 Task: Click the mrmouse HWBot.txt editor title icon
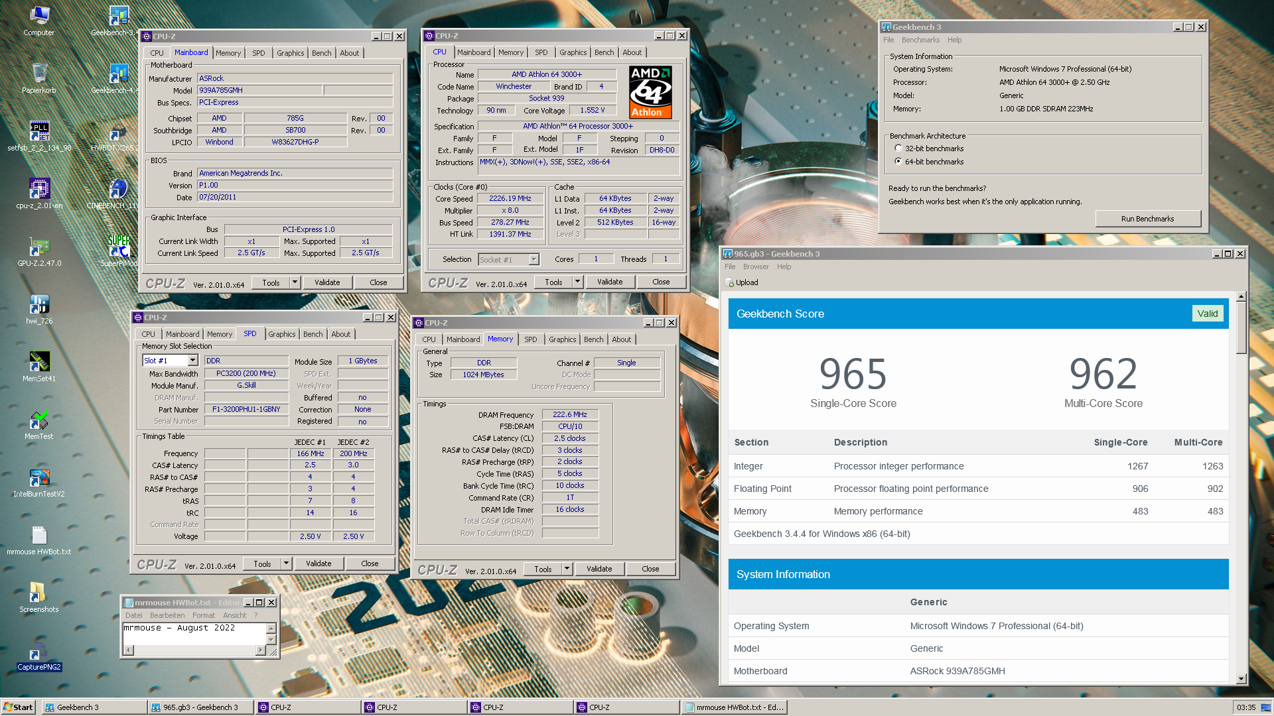click(129, 603)
